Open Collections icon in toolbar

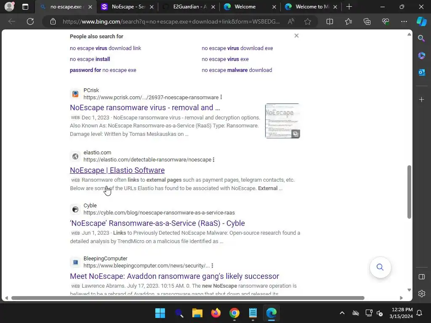(x=367, y=21)
